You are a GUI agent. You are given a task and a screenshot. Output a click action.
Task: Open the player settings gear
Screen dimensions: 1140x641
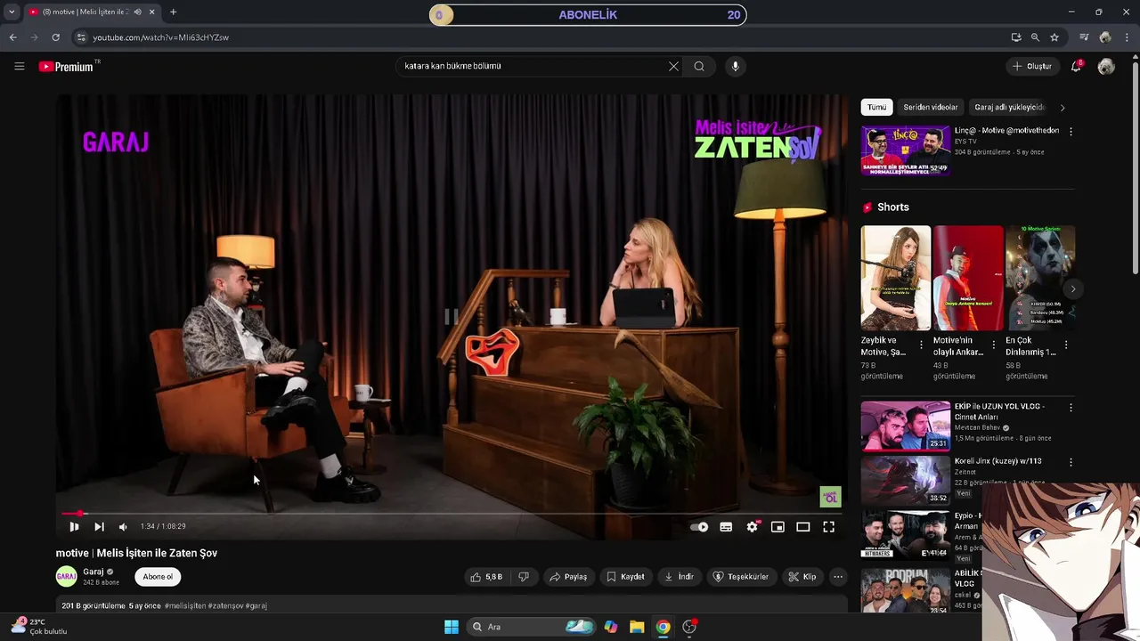click(753, 527)
